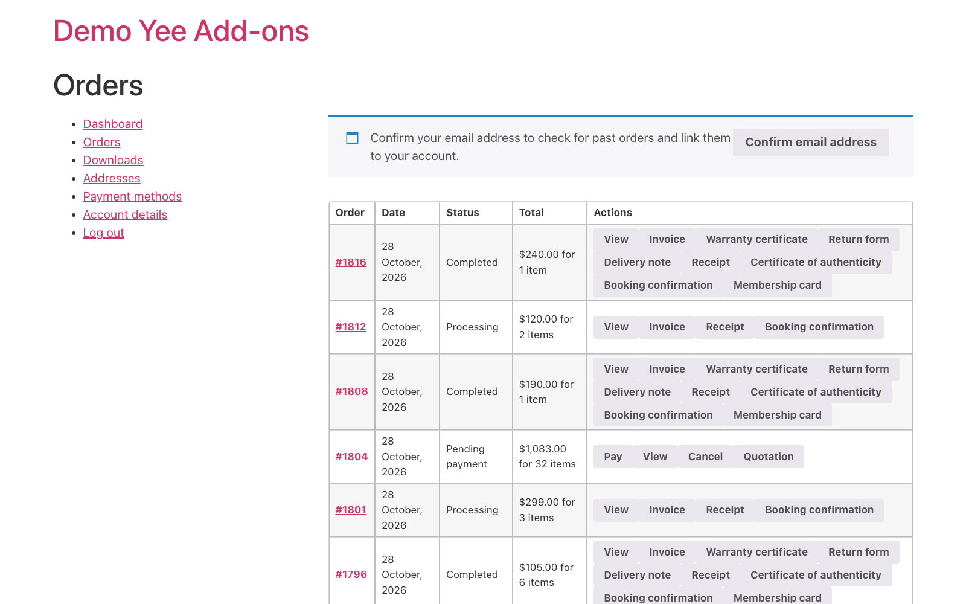Viewport: 966px width, 604px height.
Task: View order #1816
Action: (616, 239)
